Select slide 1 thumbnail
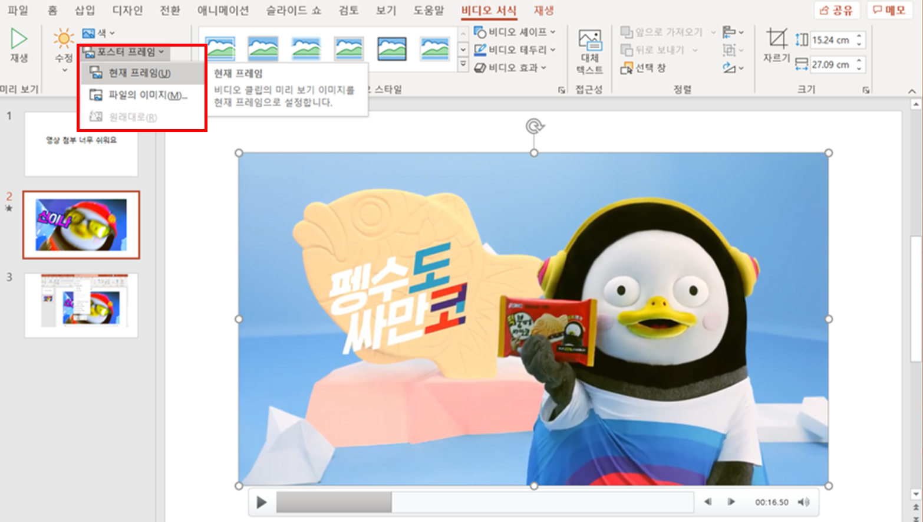 81,144
